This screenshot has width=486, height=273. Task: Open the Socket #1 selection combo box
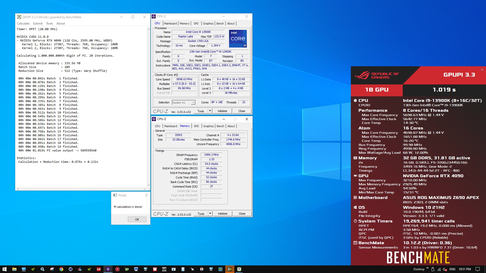pyautogui.click(x=184, y=102)
